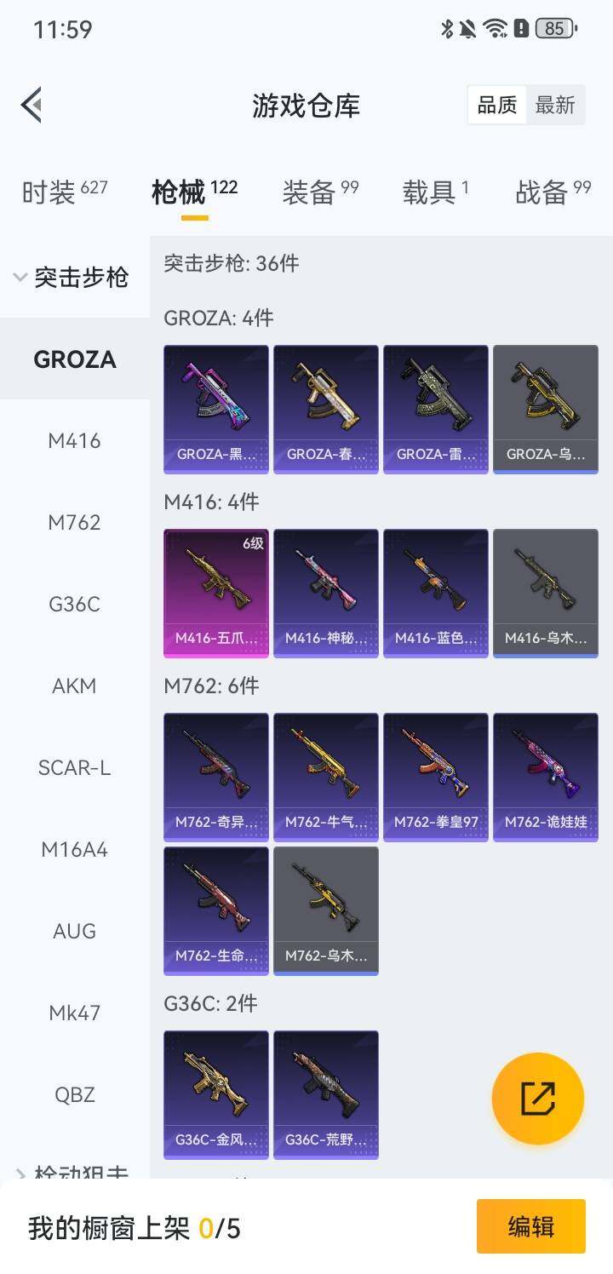Tap the battery indicator icon
Image resolution: width=613 pixels, height=1274 pixels.
coord(556,29)
